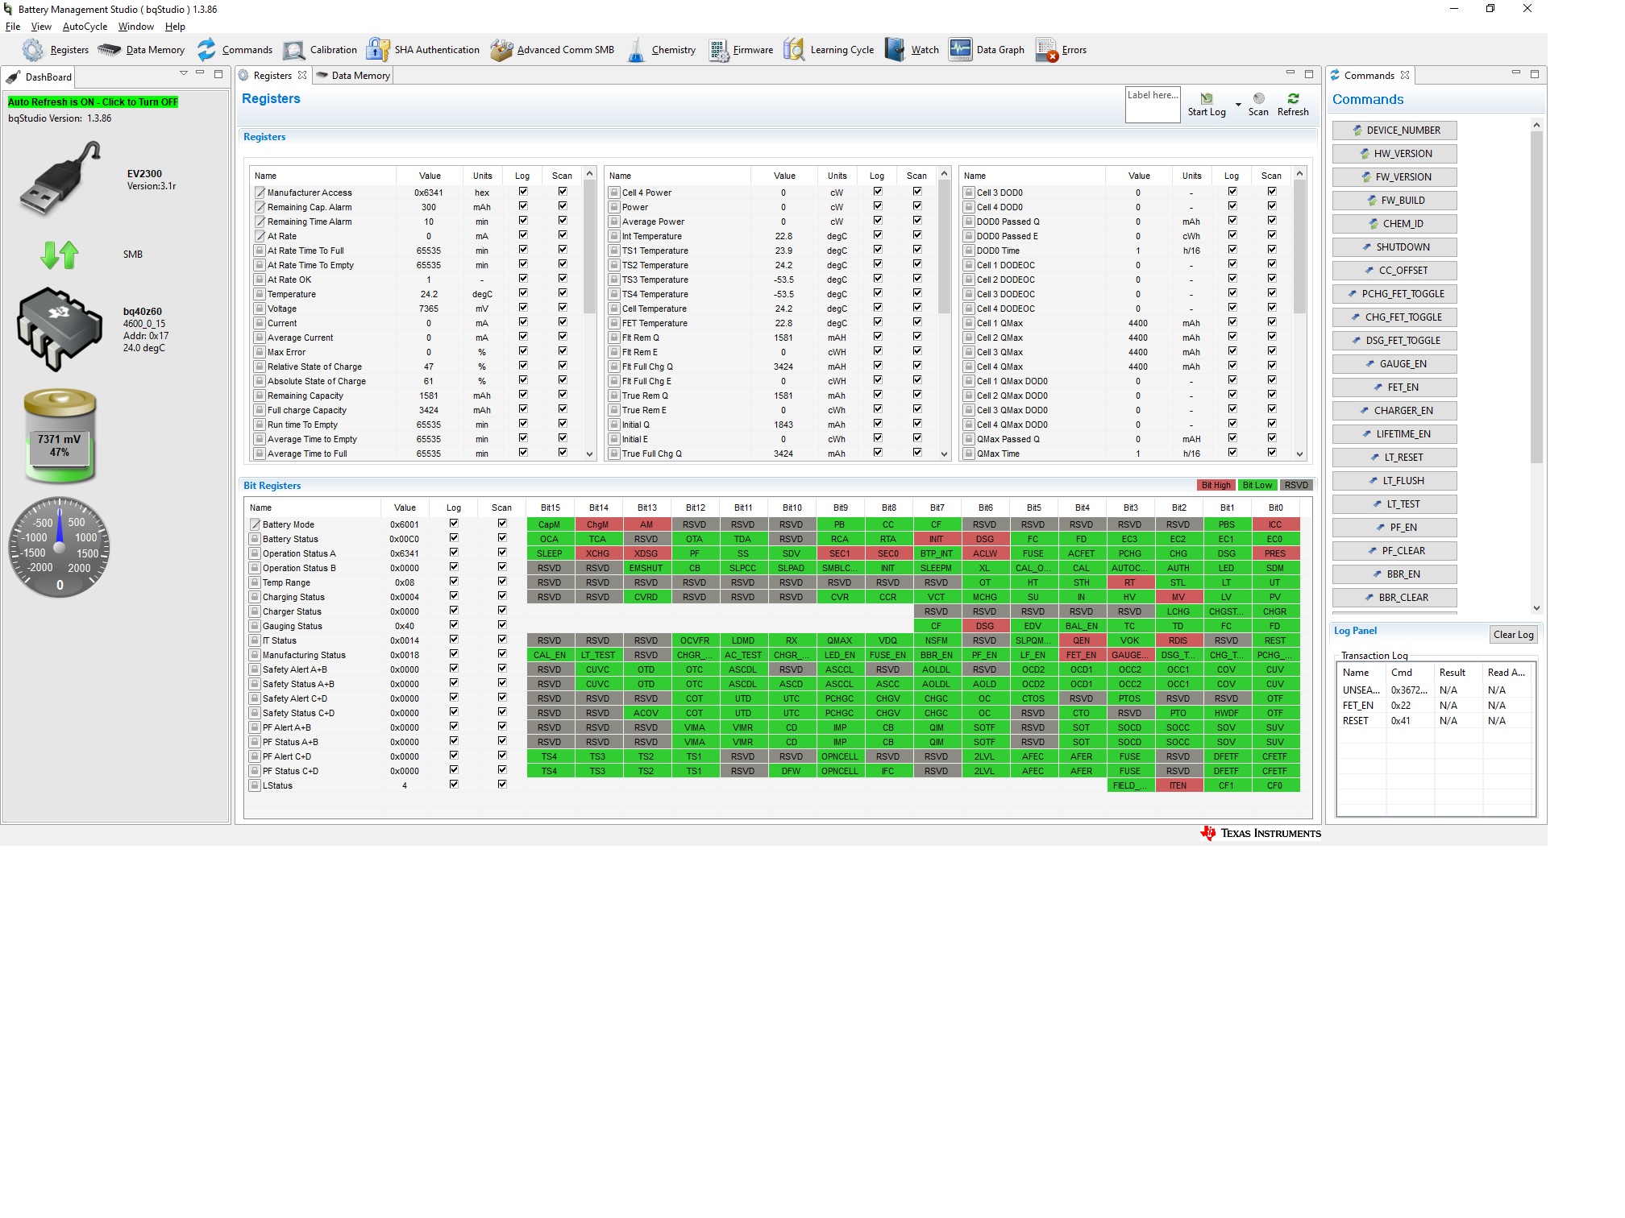Send the LIFETIME_EN command
The height and width of the screenshot is (1218, 1625).
click(x=1394, y=434)
